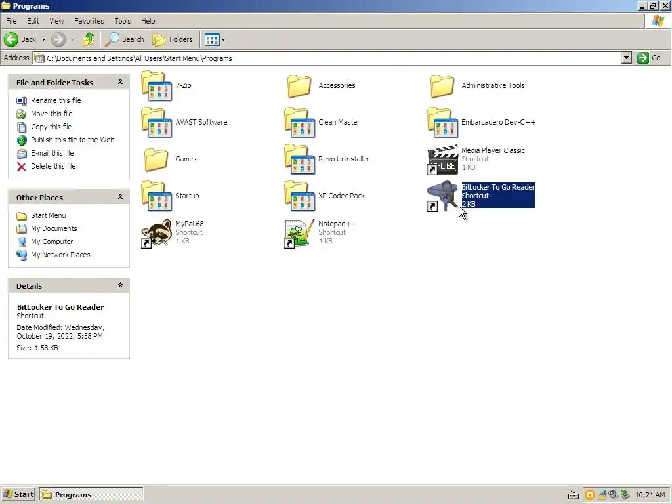Screen dimensions: 672x504
Task: Click the Move this file icon
Action: point(22,114)
